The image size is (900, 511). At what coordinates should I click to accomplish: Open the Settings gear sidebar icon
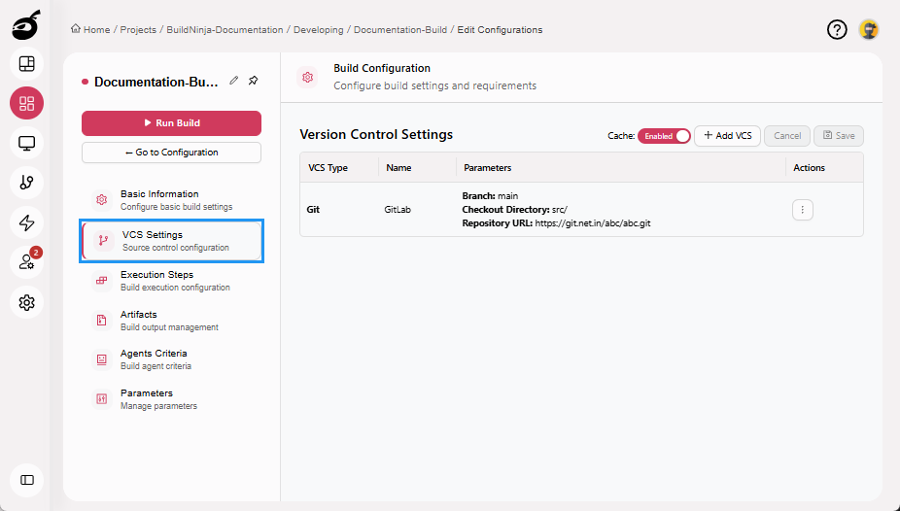(26, 302)
